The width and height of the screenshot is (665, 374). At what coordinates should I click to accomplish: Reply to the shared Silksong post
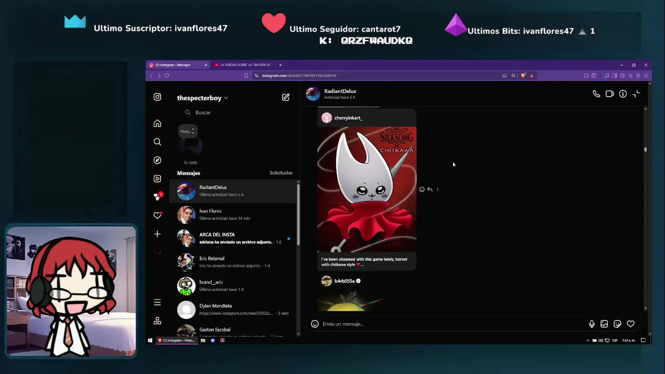430,190
